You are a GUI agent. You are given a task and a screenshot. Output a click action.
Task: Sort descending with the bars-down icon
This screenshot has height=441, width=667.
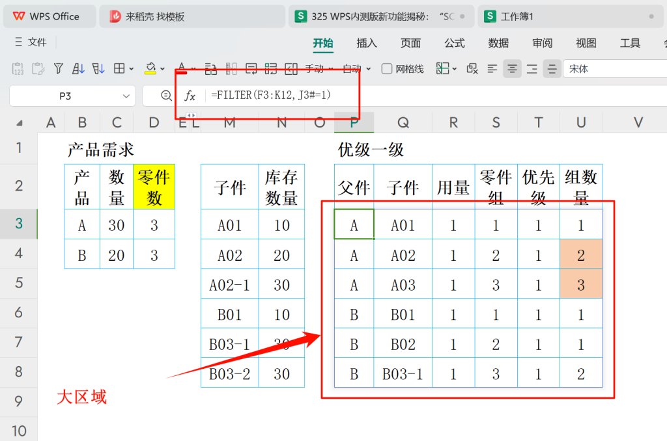click(98, 68)
